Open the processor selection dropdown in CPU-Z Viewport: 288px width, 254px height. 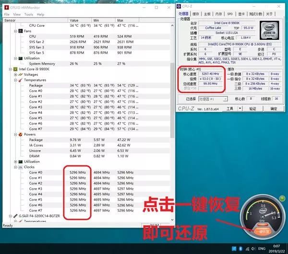click(213, 99)
